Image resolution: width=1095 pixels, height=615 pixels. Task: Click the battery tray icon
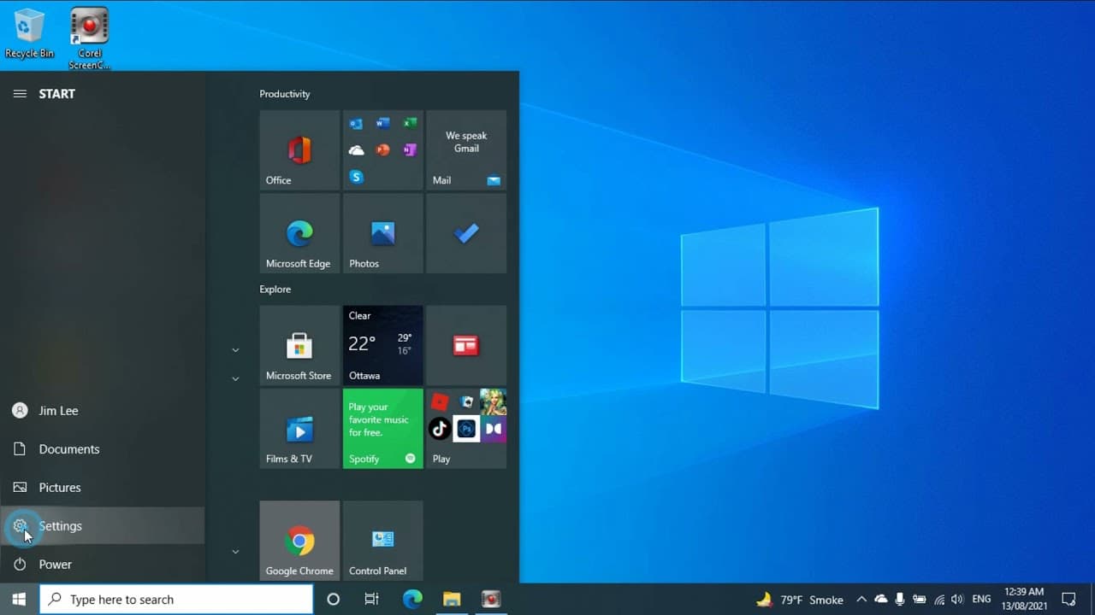[920, 600]
